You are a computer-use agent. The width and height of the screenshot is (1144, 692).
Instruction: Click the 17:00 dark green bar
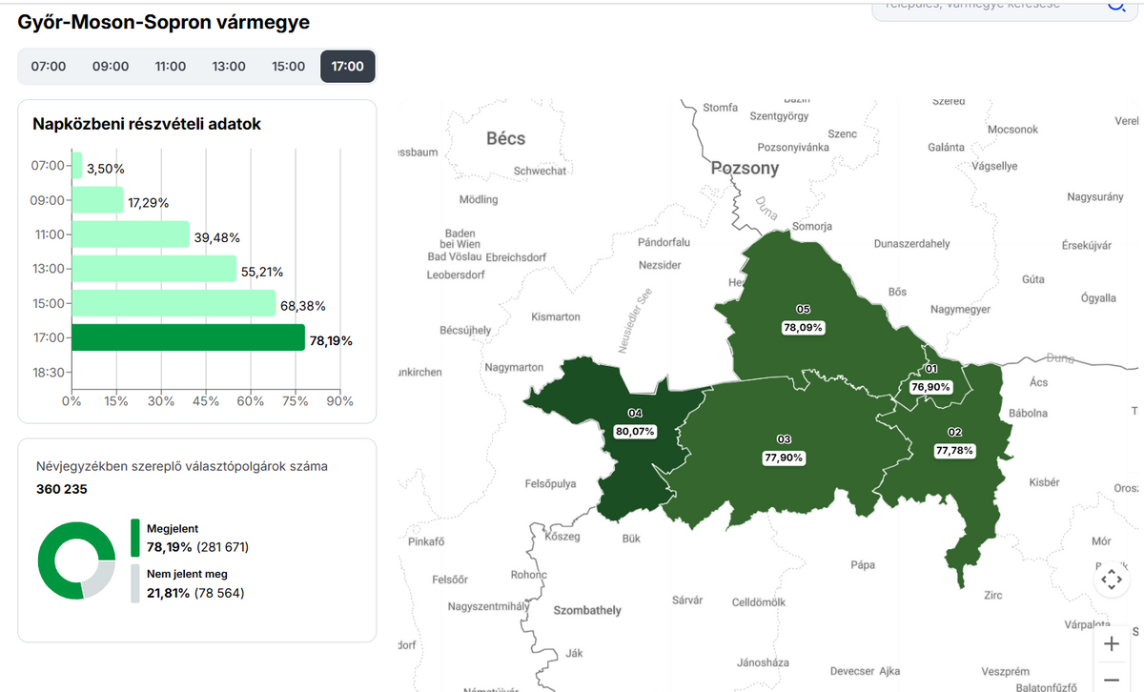coord(188,337)
